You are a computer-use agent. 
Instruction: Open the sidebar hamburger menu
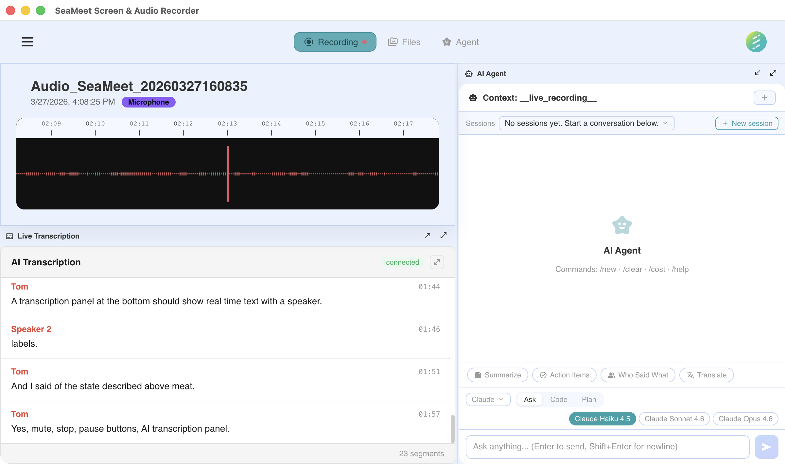pyautogui.click(x=27, y=42)
